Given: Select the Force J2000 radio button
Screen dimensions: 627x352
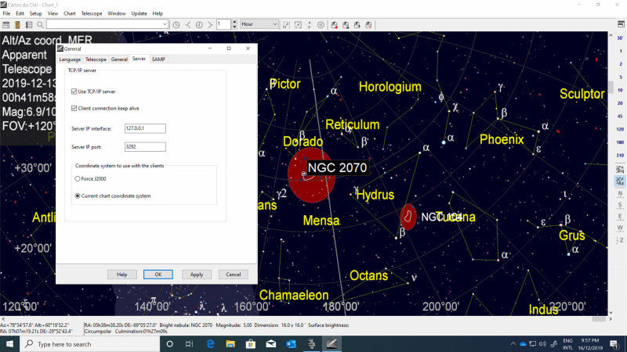Looking at the screenshot, I should (77, 179).
